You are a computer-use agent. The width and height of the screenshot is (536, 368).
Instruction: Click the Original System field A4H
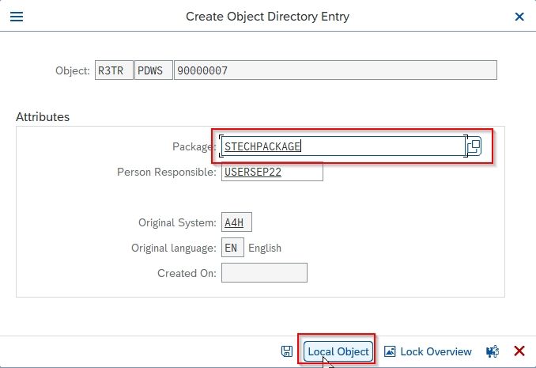pyautogui.click(x=236, y=222)
